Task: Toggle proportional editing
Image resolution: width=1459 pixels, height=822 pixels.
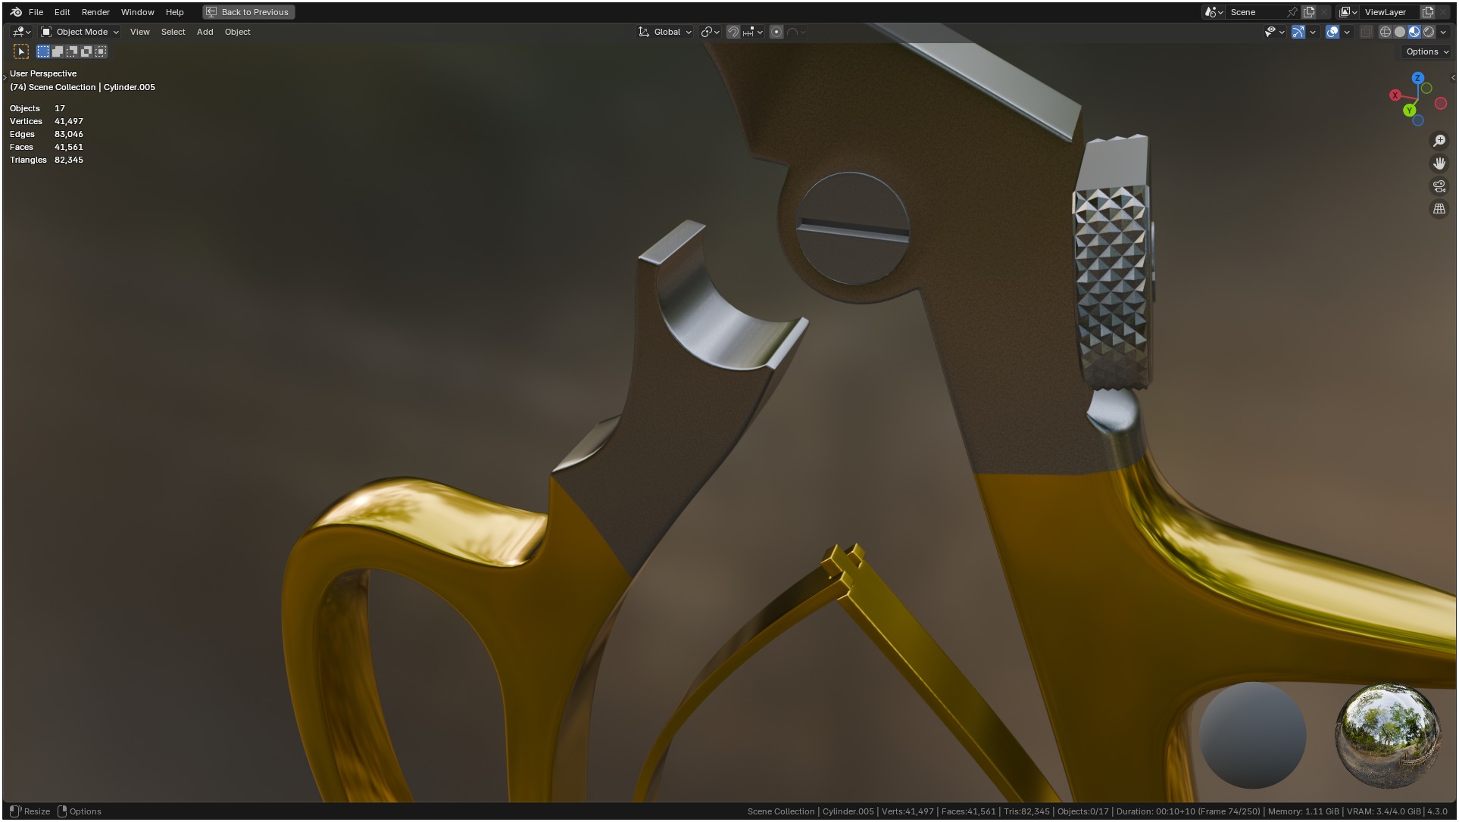Action: coord(776,32)
